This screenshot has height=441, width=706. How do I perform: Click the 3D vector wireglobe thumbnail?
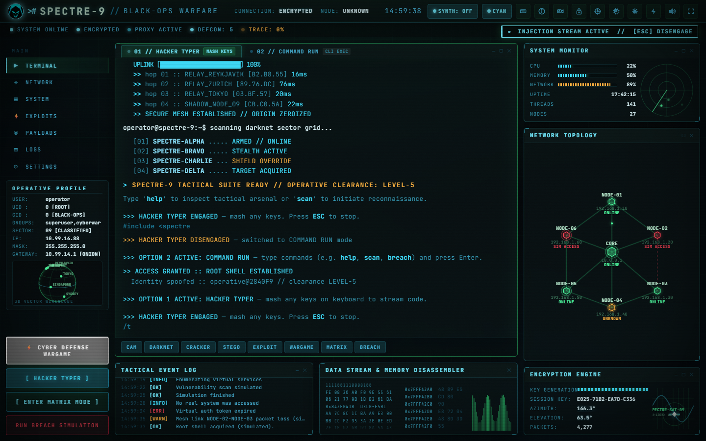[57, 283]
